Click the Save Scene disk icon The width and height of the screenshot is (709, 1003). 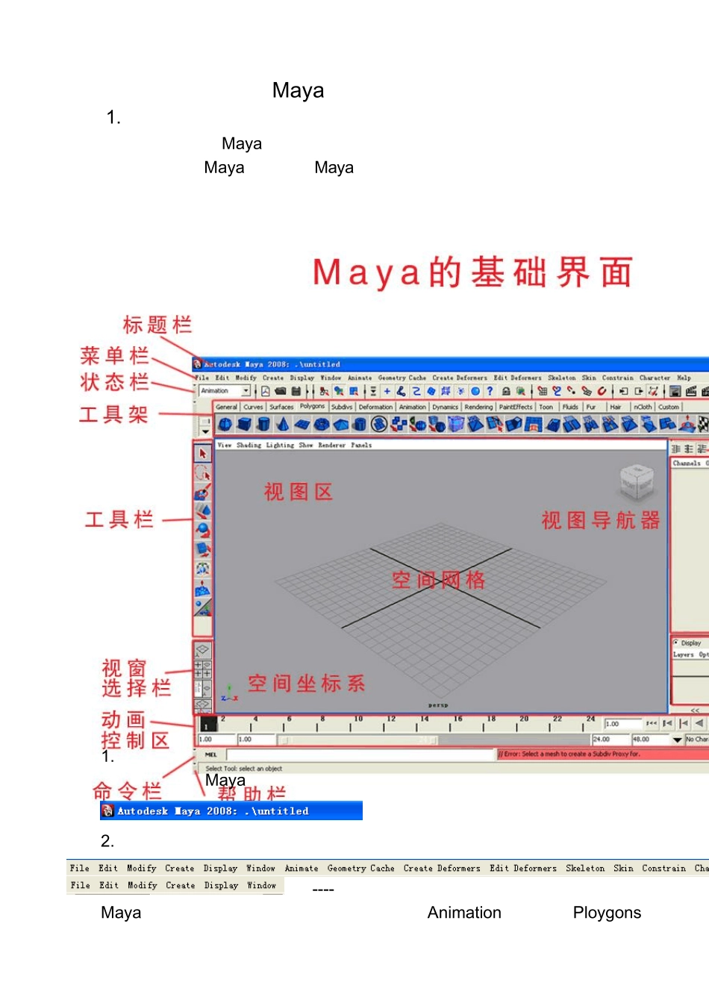(296, 391)
